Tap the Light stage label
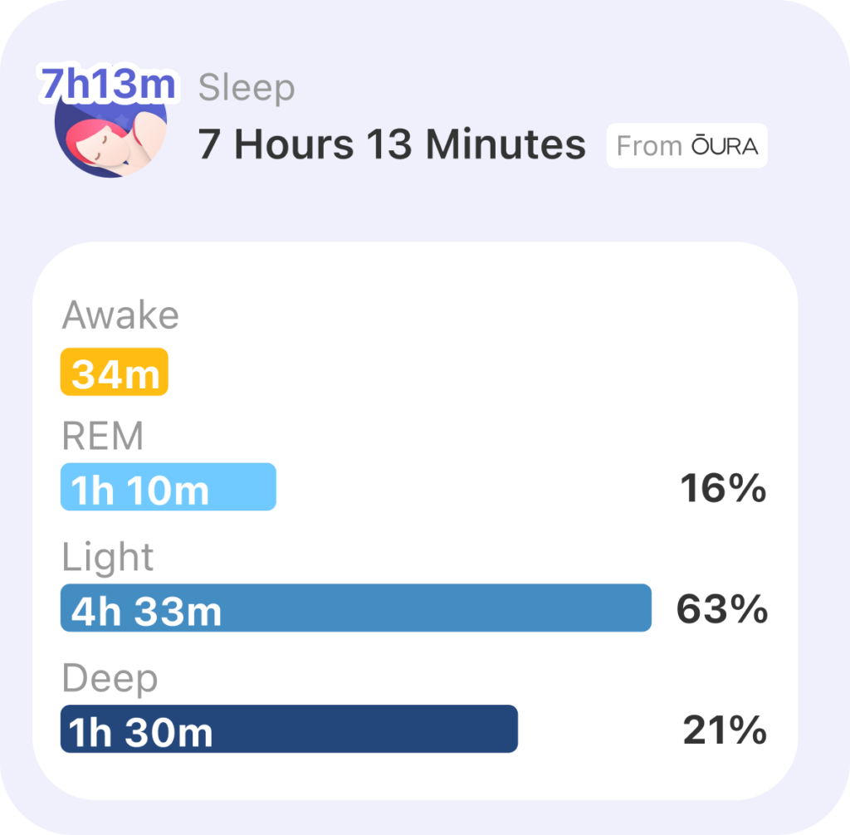Image resolution: width=850 pixels, height=835 pixels. click(x=108, y=558)
